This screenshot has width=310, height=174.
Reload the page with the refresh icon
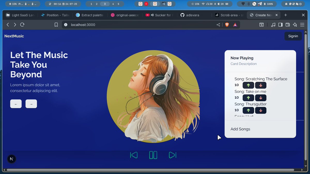click(22, 25)
